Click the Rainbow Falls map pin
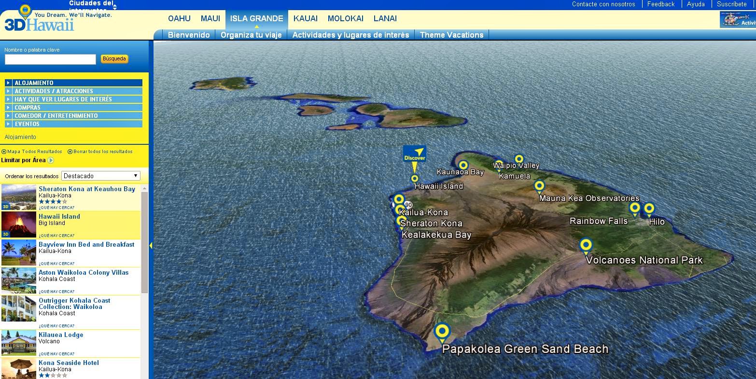 click(635, 208)
